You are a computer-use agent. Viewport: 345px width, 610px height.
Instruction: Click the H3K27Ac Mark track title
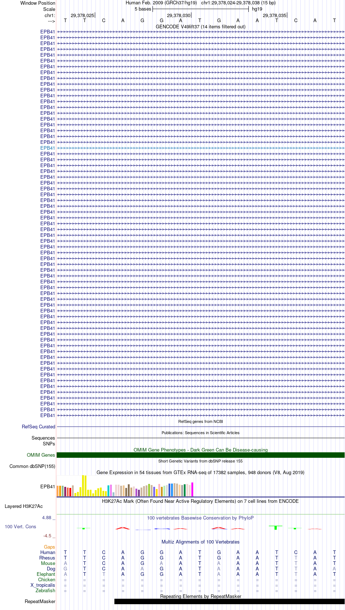[200, 501]
